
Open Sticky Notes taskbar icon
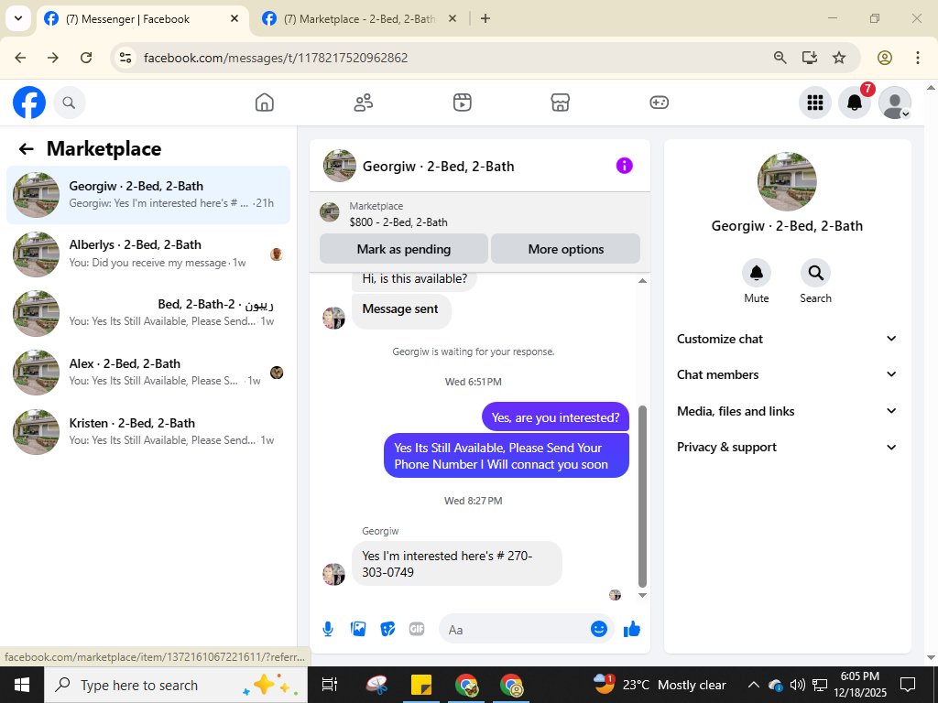[421, 685]
